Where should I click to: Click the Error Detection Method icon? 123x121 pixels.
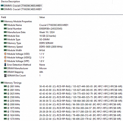5,65
